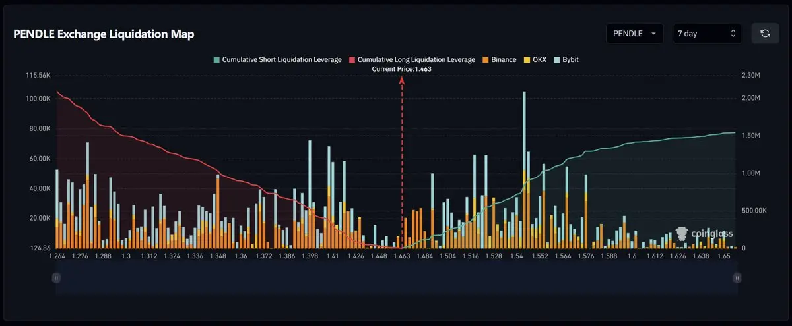This screenshot has width=792, height=326.
Task: Click the 1.463 price axis label
Action: pyautogui.click(x=402, y=256)
